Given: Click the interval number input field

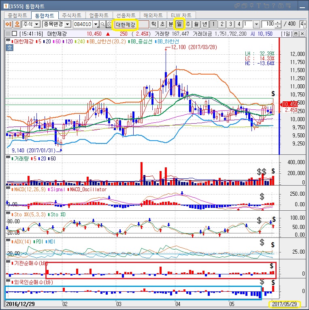Looking at the screenshot, I should 248,24.
